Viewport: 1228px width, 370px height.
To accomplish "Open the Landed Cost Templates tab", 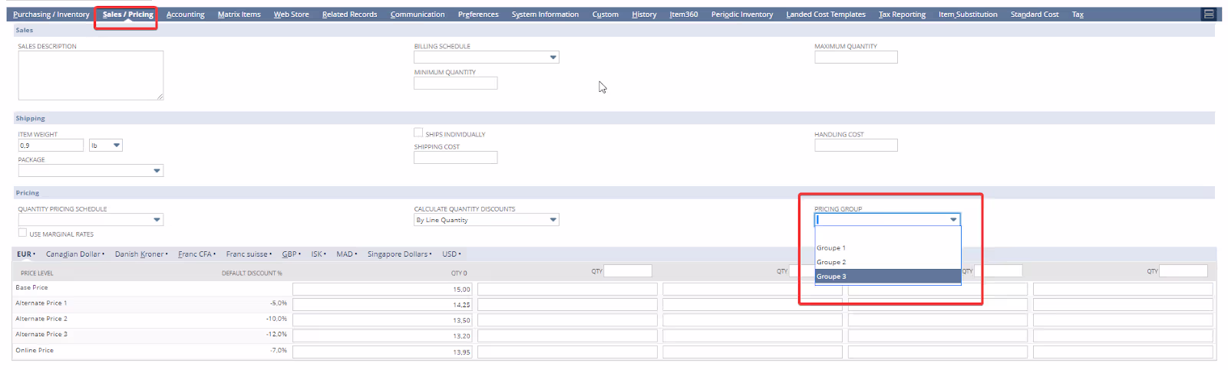I will point(825,15).
